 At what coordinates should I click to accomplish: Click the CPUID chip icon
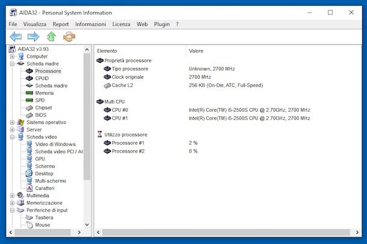pos(29,78)
